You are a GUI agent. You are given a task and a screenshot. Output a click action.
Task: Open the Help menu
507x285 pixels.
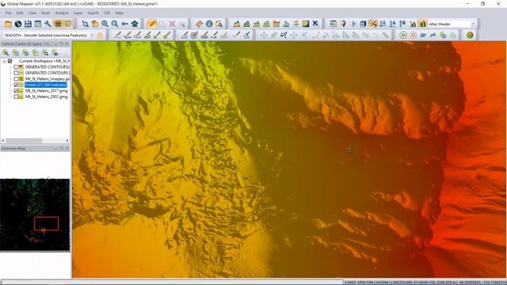click(120, 13)
